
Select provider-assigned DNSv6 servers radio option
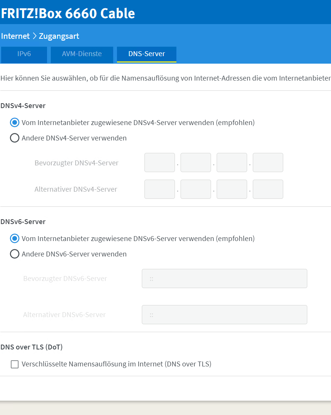pyautogui.click(x=15, y=238)
